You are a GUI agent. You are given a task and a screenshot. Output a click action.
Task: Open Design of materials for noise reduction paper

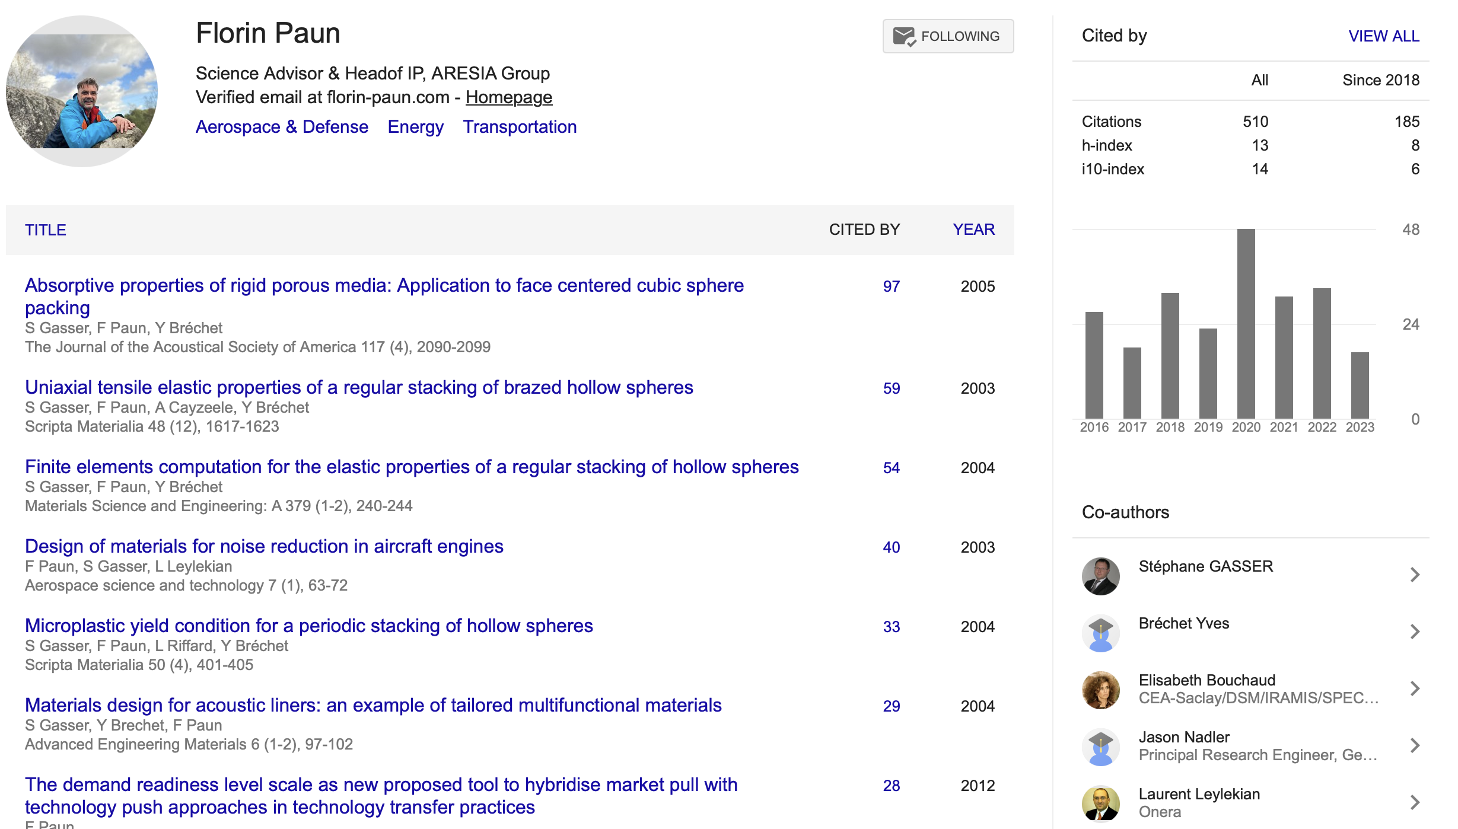tap(264, 546)
